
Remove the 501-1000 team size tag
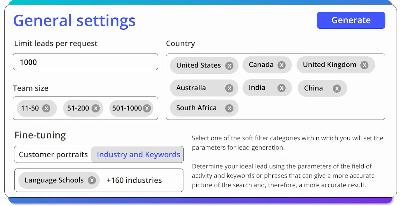pos(147,108)
